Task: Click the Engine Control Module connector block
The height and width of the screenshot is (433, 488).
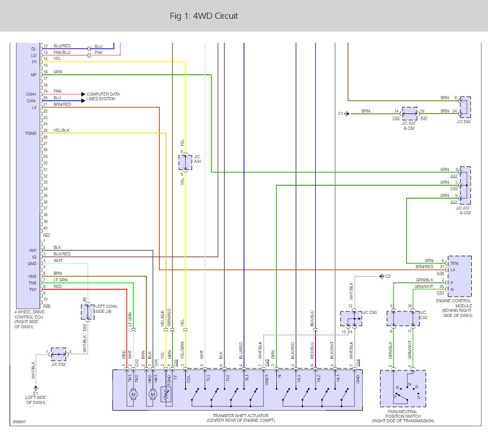Action: 460,276
